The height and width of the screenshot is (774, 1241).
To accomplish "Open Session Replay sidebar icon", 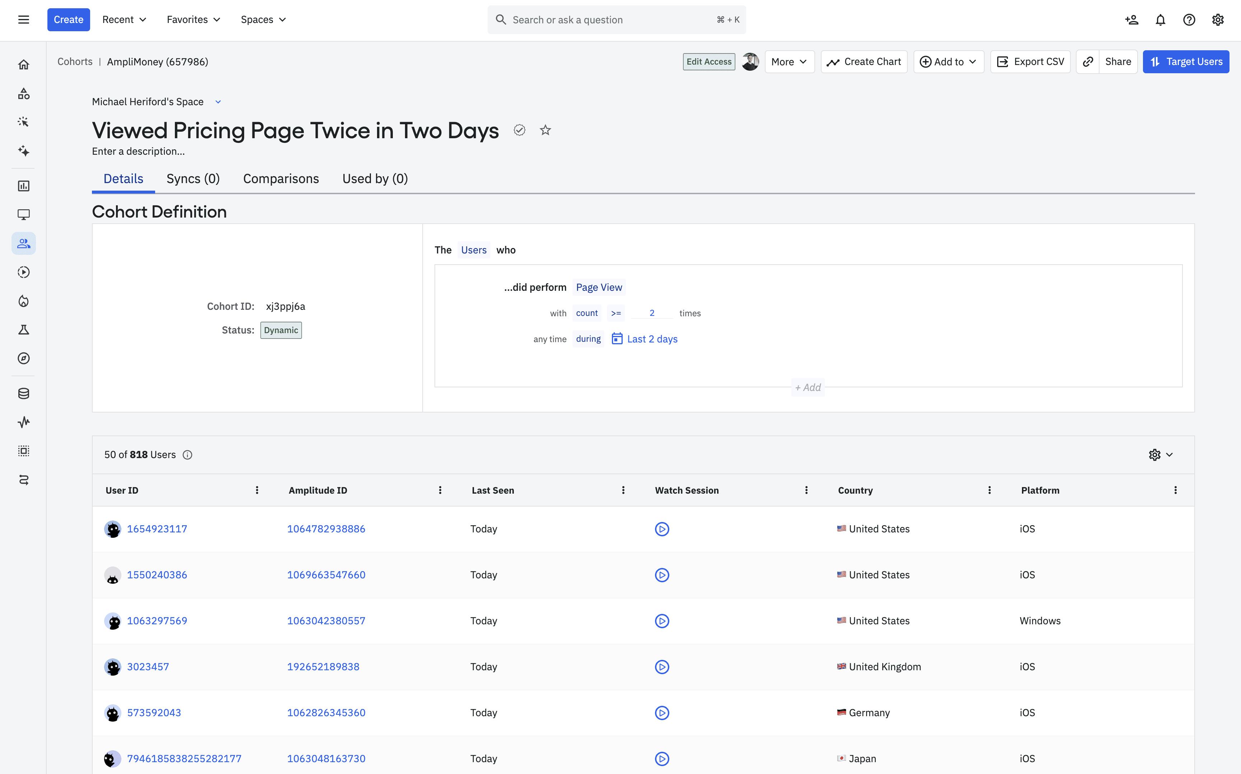I will (24, 272).
